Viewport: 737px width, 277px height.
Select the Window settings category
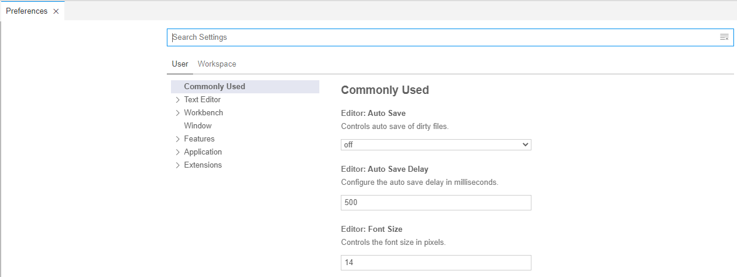pos(198,126)
